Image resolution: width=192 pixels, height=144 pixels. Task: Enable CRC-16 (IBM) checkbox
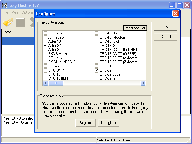coord(46,78)
